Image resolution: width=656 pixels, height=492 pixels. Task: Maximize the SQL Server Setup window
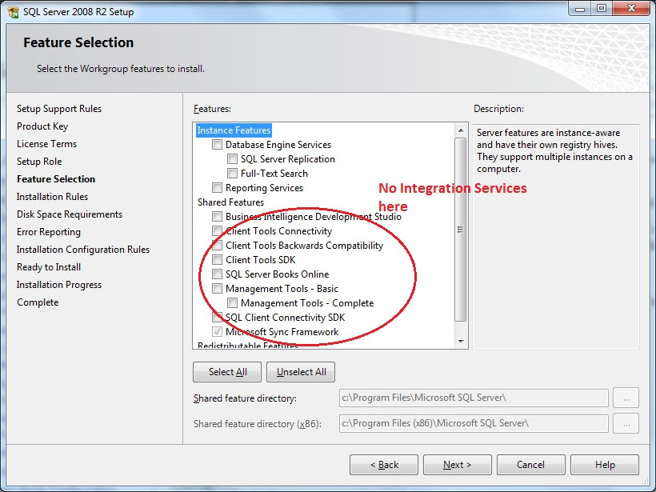[x=601, y=9]
